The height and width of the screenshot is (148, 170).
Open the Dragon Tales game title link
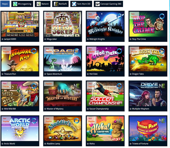138,74
